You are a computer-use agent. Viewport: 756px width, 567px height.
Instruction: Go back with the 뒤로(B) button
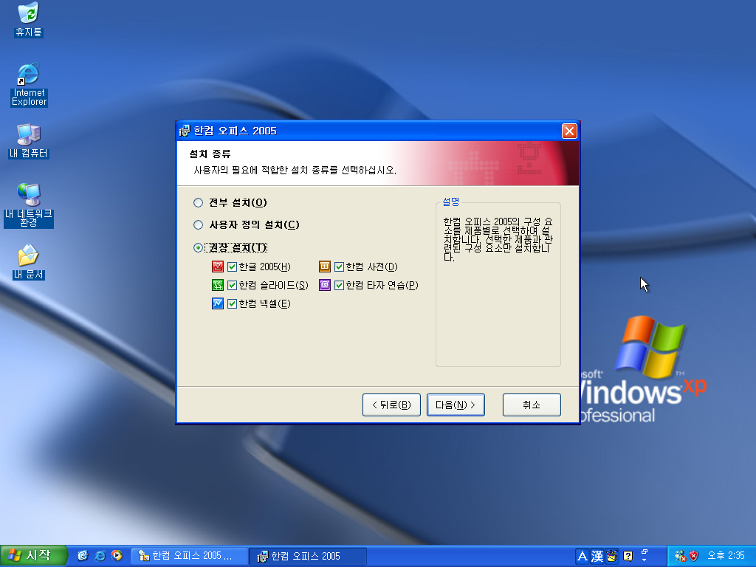click(391, 405)
